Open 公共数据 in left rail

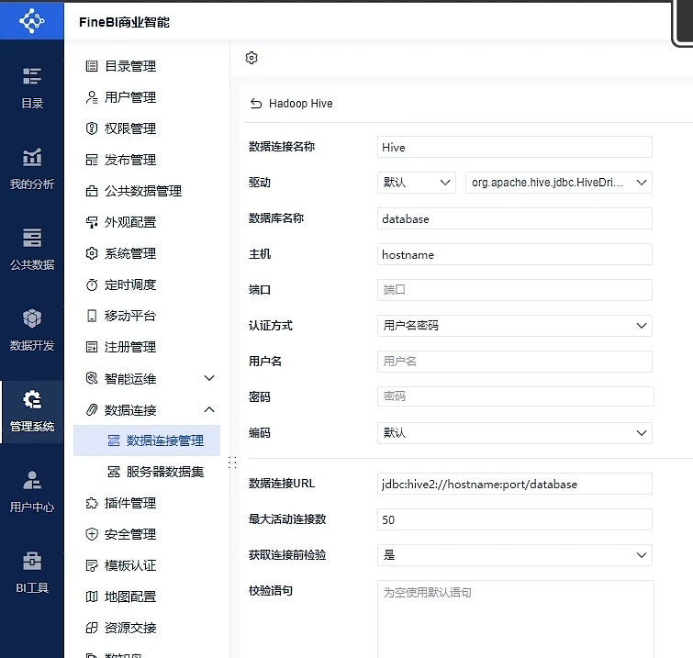coord(32,250)
